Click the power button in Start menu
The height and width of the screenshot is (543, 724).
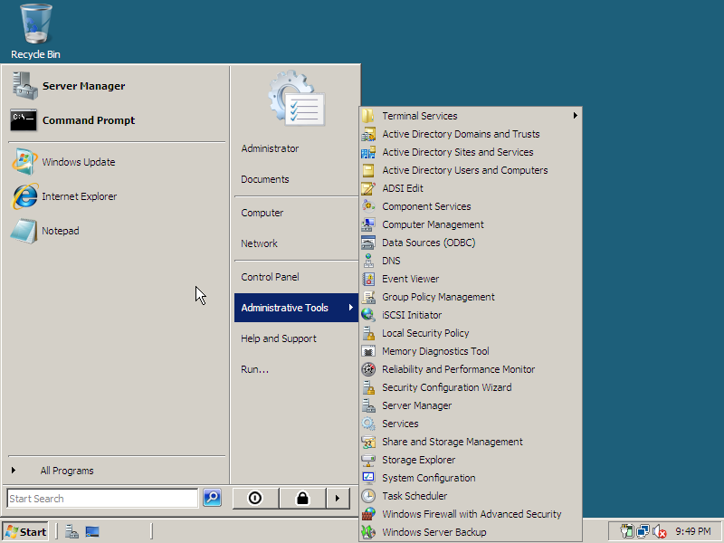click(x=255, y=499)
